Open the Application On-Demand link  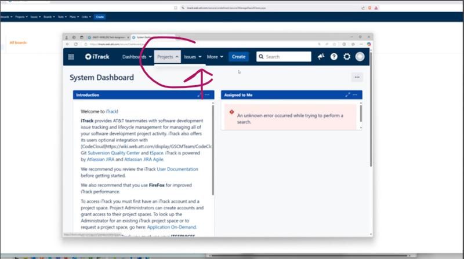(172, 227)
